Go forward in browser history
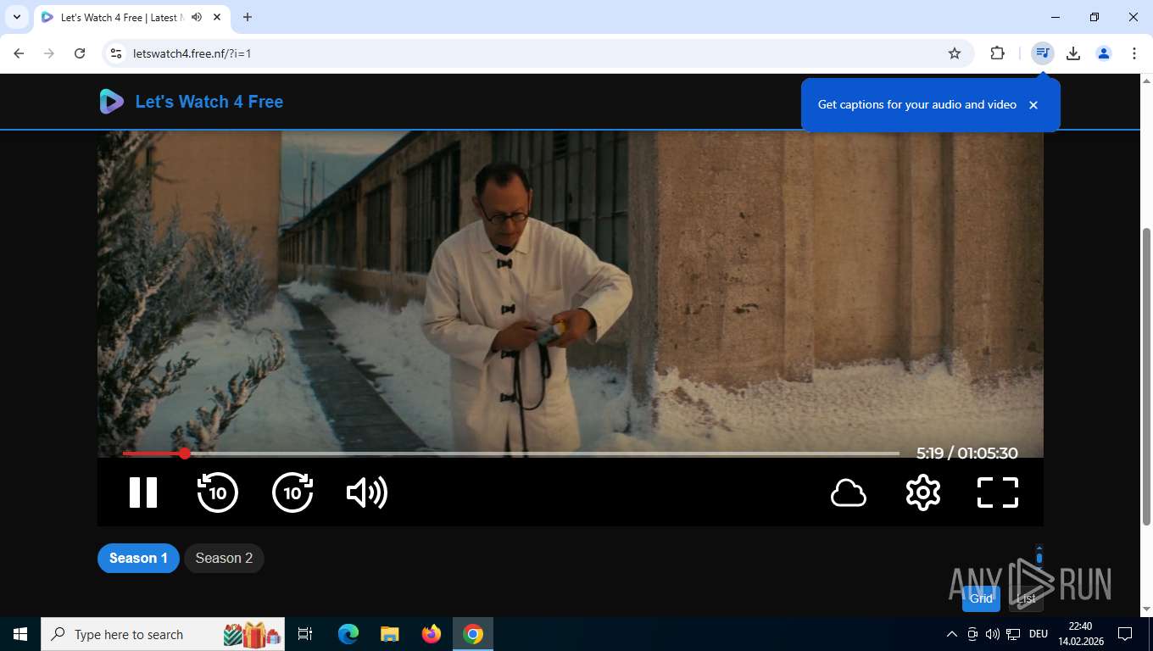Screen dimensions: 1153x651 [x=49, y=53]
